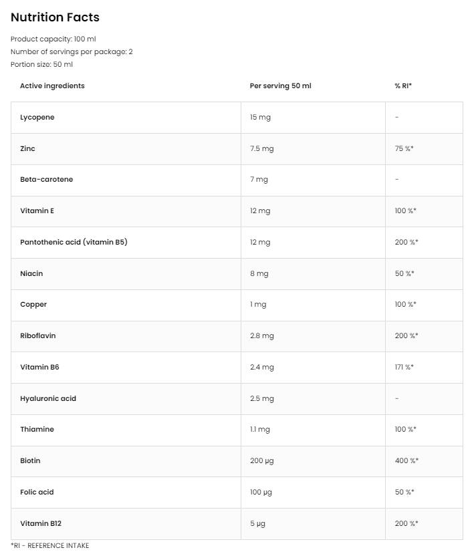Select the Zinc ingredient name

click(x=27, y=148)
